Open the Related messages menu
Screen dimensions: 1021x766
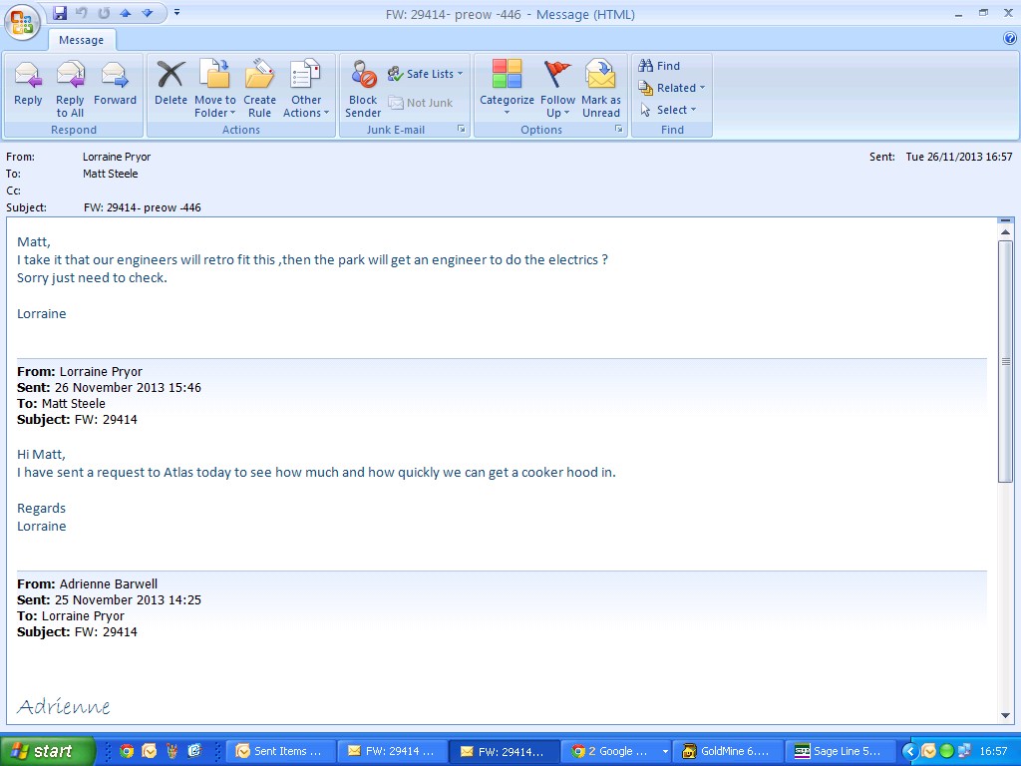(672, 88)
